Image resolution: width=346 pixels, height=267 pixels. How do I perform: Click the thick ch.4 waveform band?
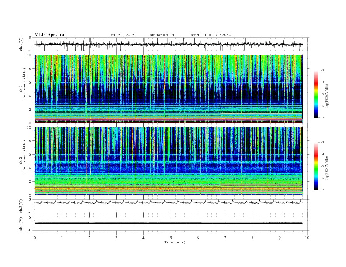point(168,223)
